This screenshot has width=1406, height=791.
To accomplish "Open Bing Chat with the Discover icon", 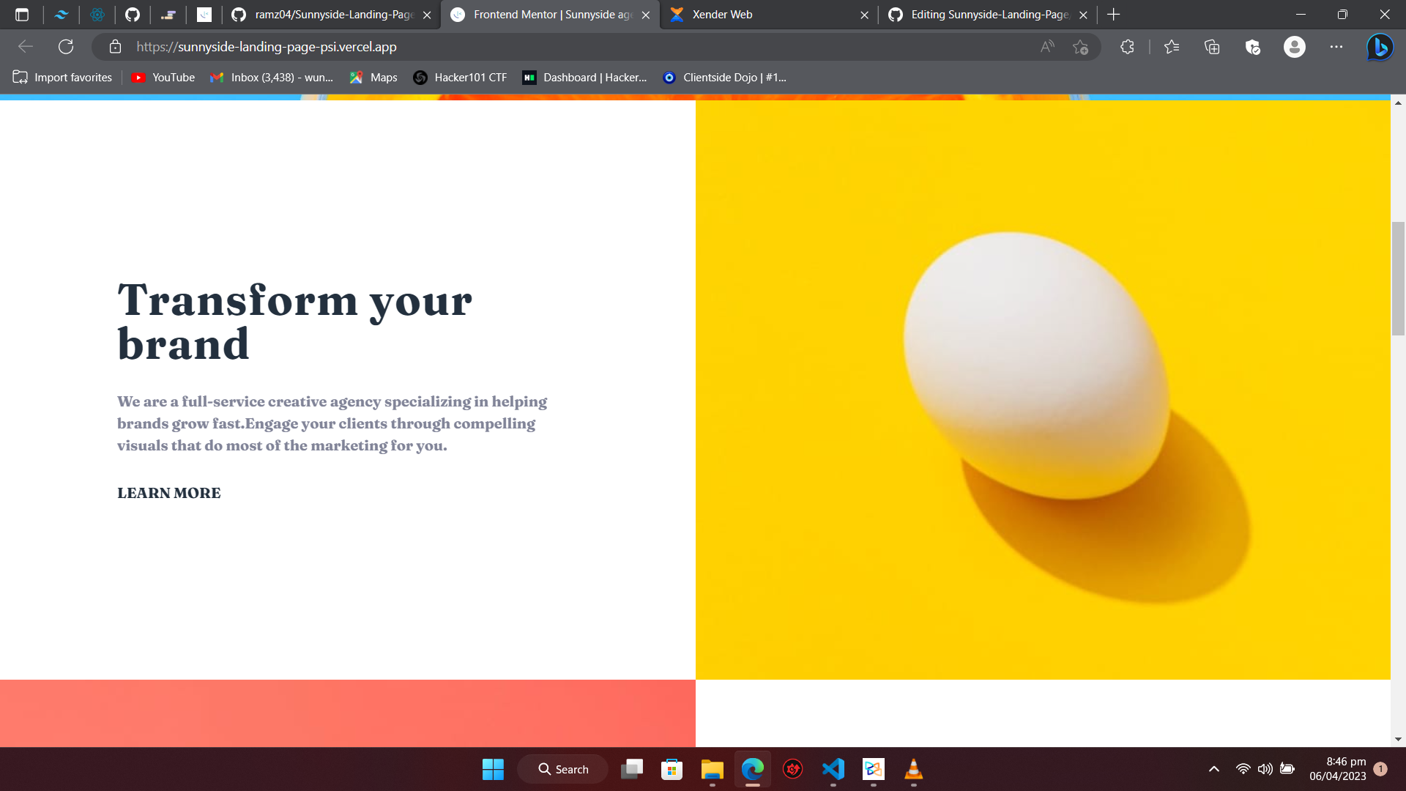I will click(x=1380, y=46).
